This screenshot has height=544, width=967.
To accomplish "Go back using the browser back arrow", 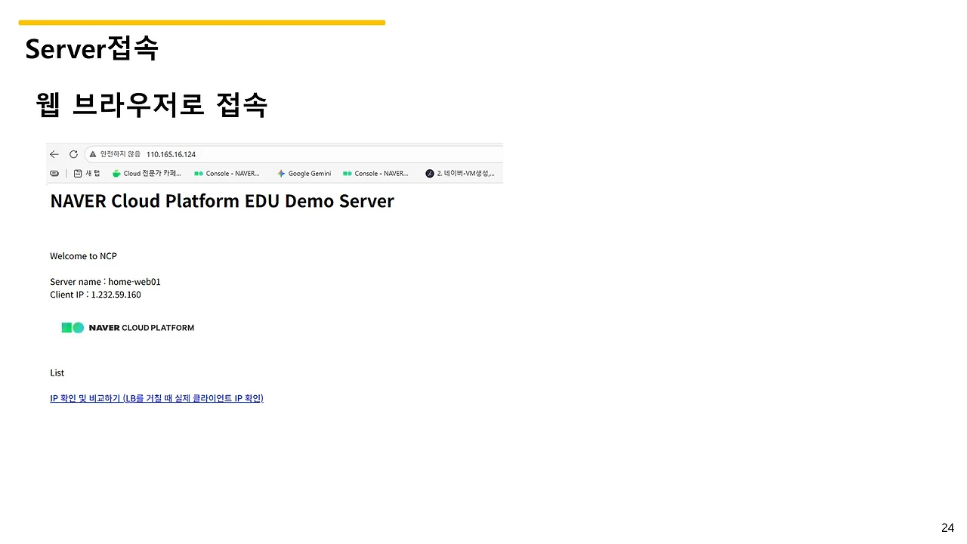I will tap(54, 154).
